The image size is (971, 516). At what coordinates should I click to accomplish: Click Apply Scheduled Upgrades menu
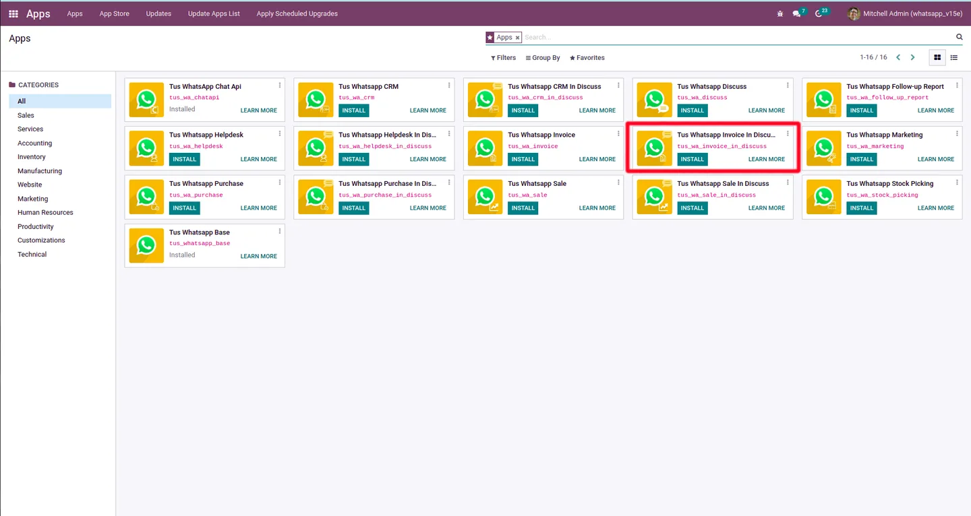297,13
